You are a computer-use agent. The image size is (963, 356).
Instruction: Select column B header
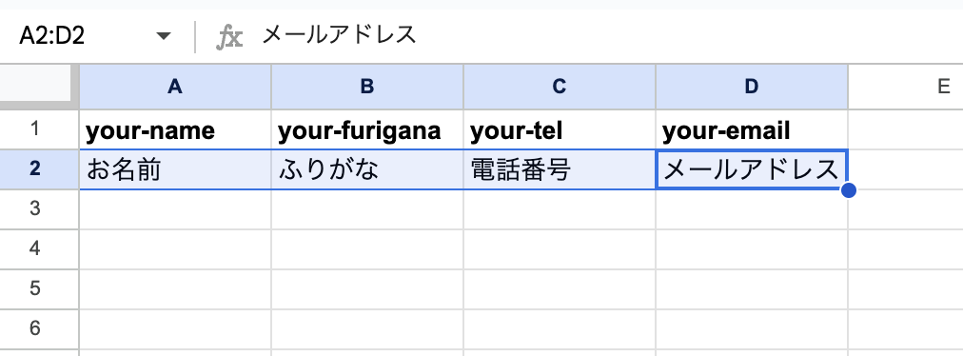coord(367,87)
